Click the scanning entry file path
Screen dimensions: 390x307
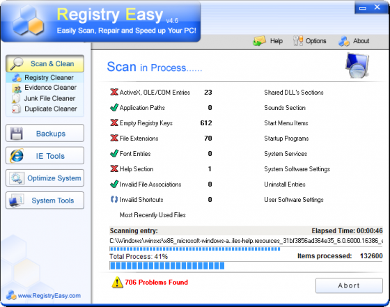pyautogui.click(x=246, y=241)
